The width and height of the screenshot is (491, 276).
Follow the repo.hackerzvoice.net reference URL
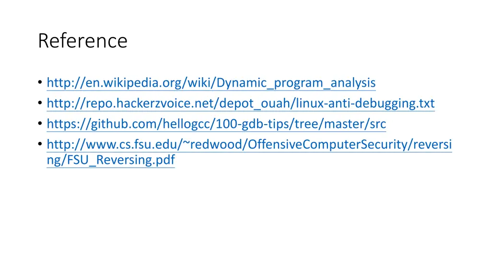241,103
